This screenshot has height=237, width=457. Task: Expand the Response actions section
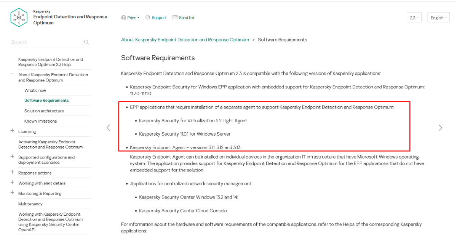coord(13,172)
